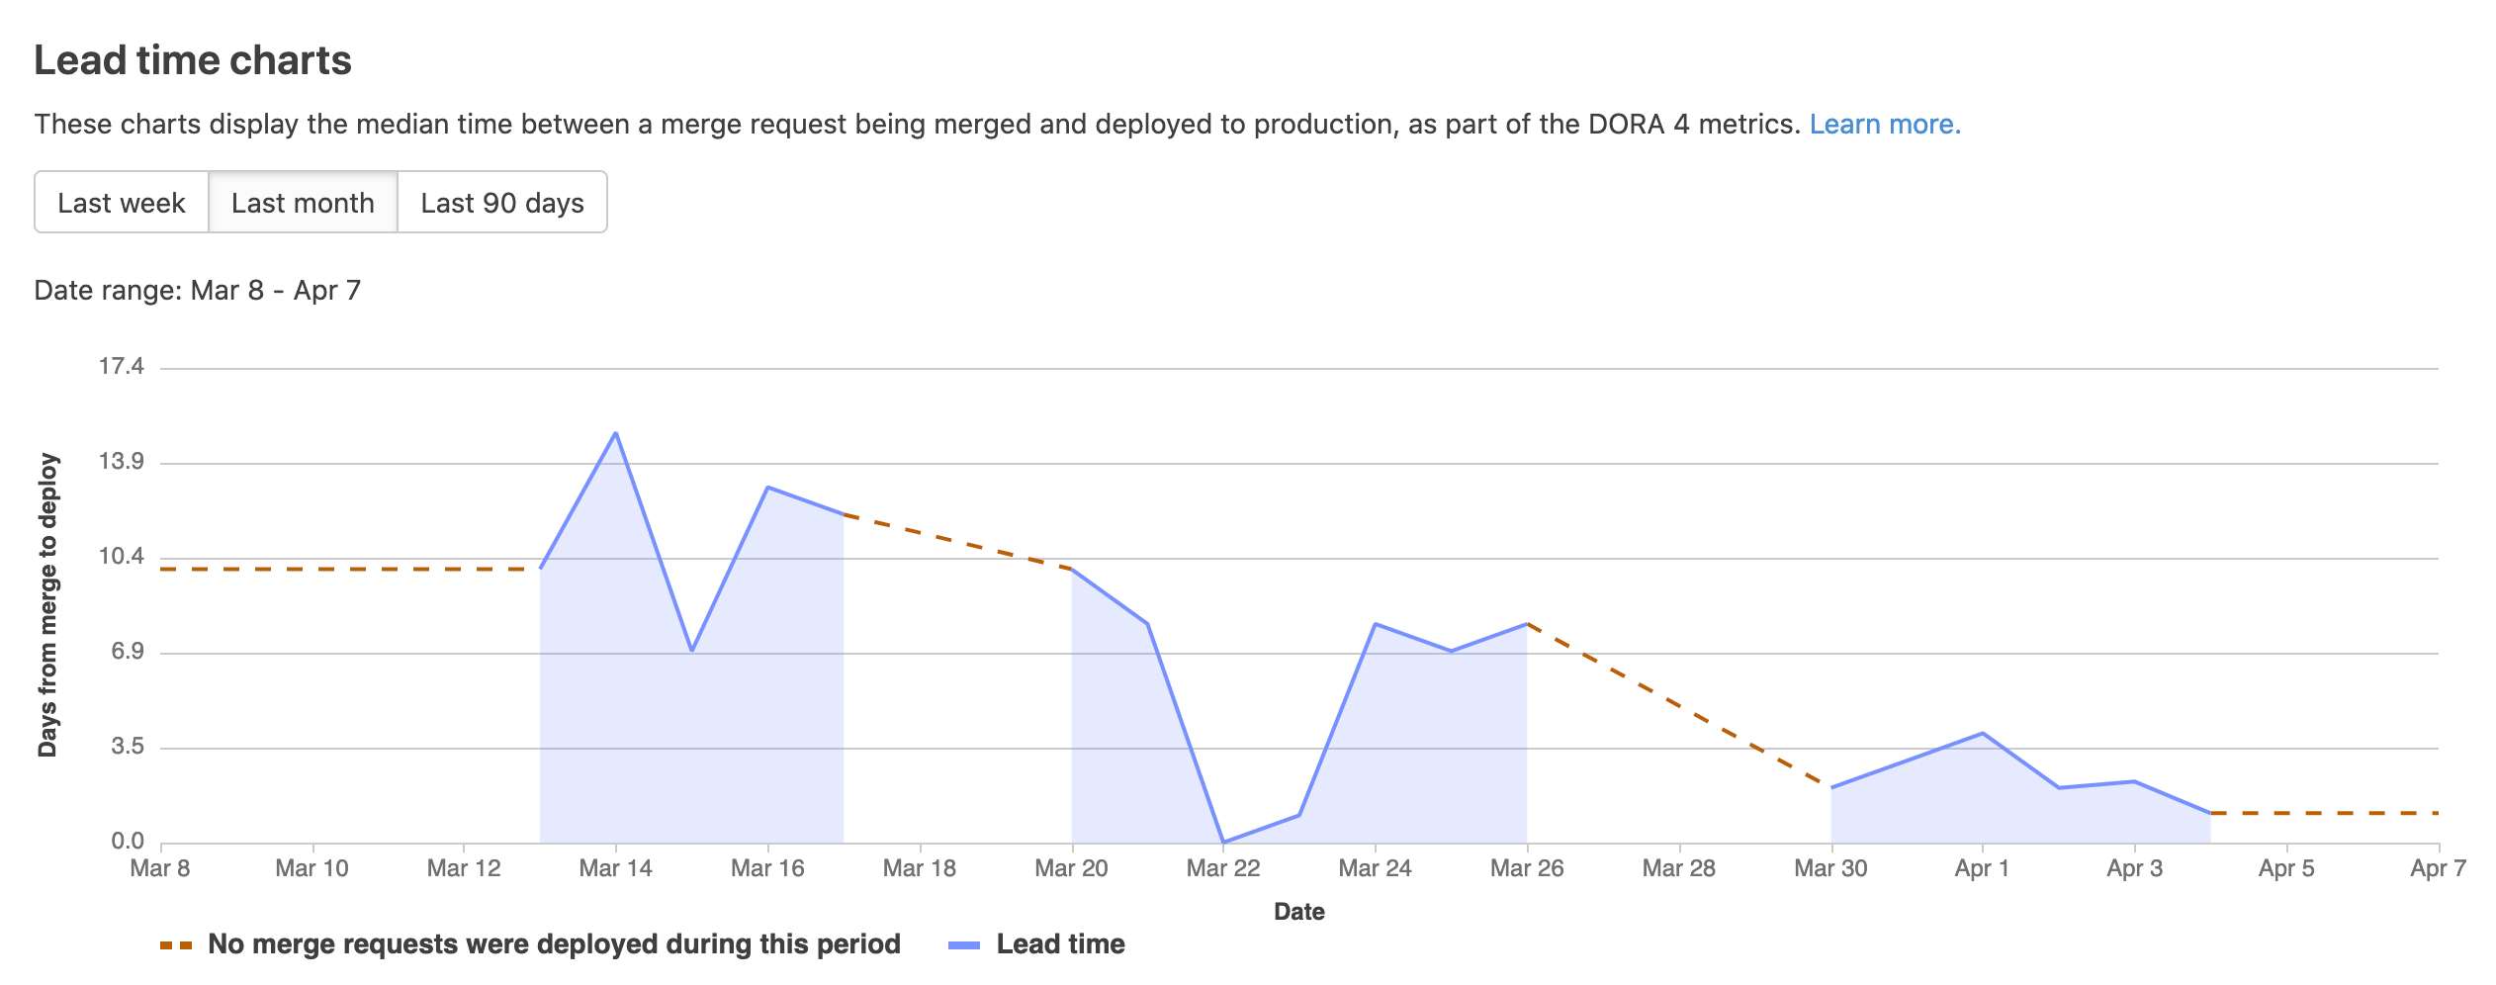2496x985 pixels.
Task: Toggle the Lead time series label
Action: (1060, 944)
